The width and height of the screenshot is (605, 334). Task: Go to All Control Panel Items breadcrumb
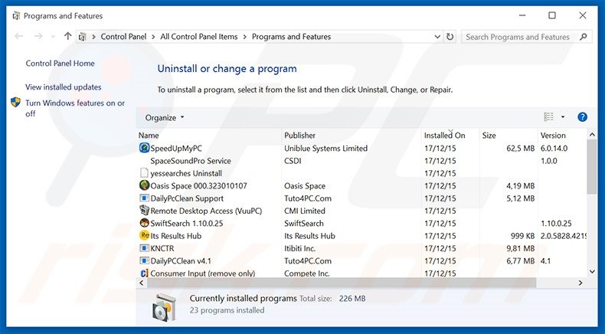(x=198, y=37)
